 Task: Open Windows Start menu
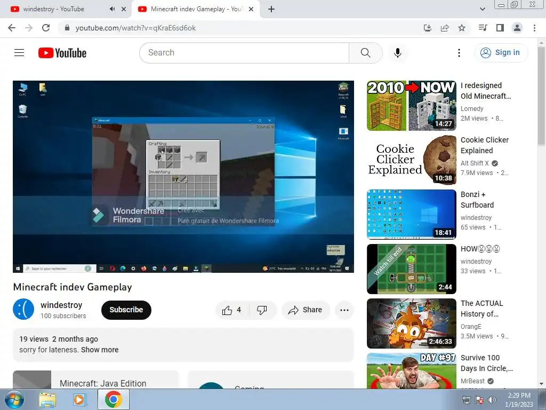13,400
